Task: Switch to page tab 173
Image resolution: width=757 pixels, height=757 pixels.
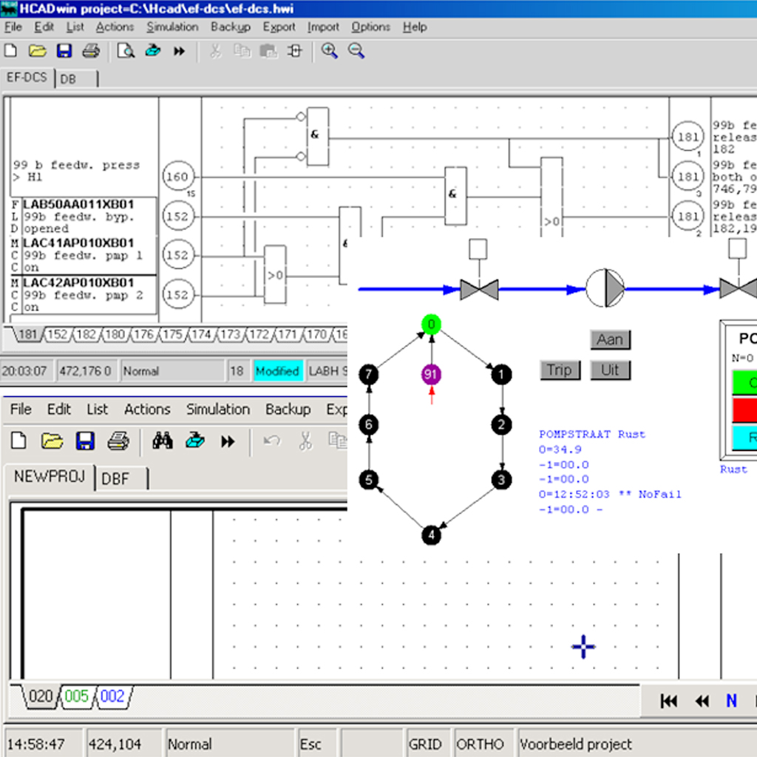Action: (x=231, y=335)
